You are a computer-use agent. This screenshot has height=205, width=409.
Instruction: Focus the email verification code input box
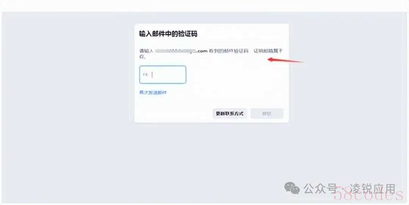[x=163, y=75]
